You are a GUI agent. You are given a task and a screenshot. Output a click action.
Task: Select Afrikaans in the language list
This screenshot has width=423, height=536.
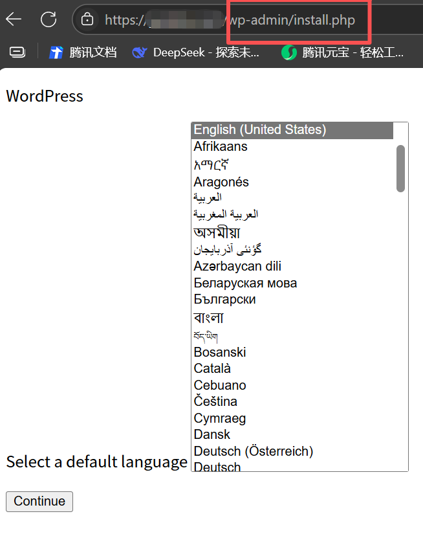pyautogui.click(x=292, y=147)
